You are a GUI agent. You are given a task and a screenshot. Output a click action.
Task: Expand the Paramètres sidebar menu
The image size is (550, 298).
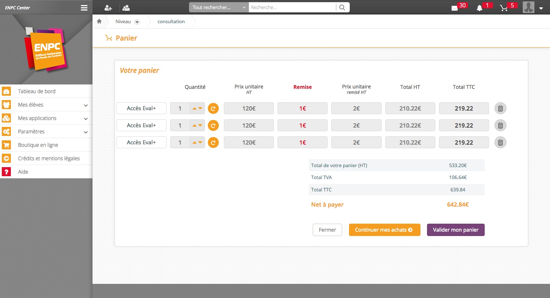tap(86, 132)
